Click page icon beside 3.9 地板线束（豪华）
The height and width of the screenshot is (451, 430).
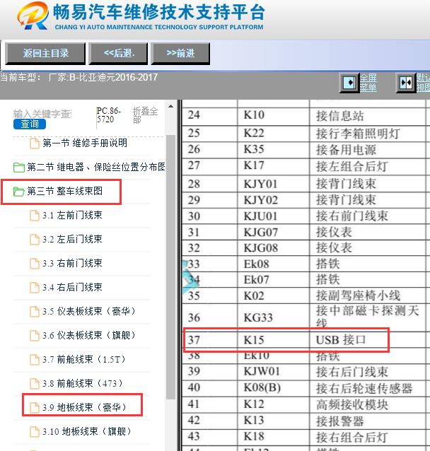[35, 408]
